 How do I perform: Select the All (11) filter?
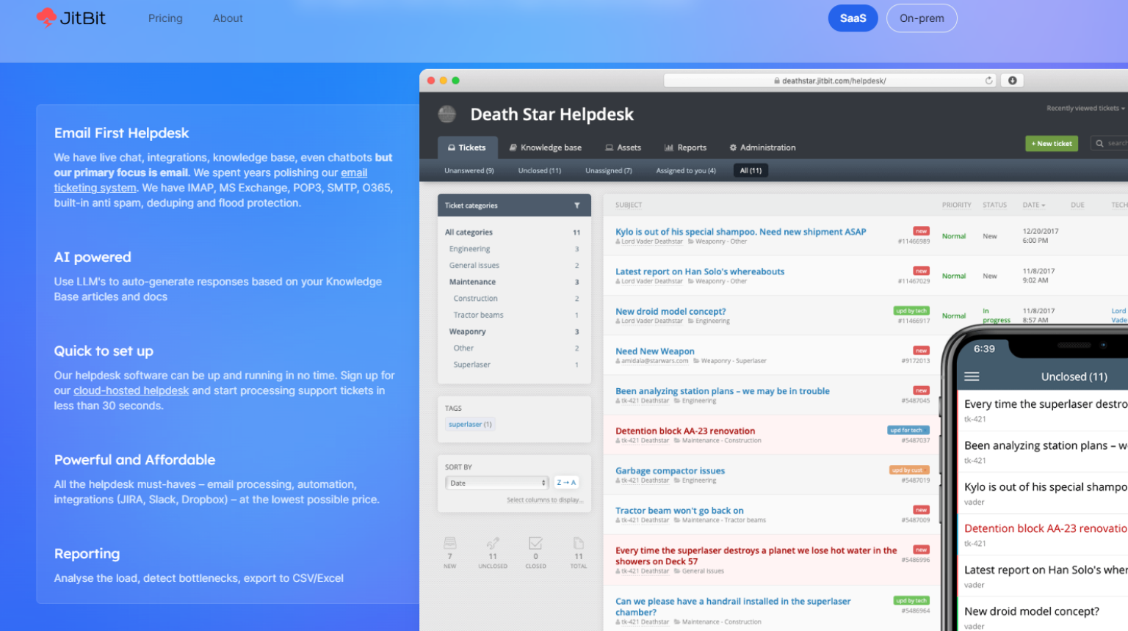pyautogui.click(x=751, y=171)
